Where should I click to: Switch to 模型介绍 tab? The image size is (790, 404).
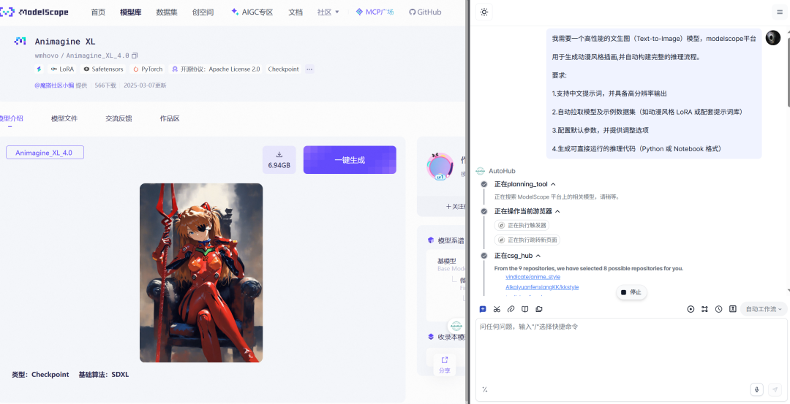(x=10, y=119)
